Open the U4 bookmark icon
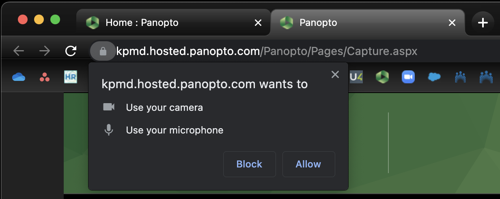500x199 pixels. pyautogui.click(x=356, y=77)
